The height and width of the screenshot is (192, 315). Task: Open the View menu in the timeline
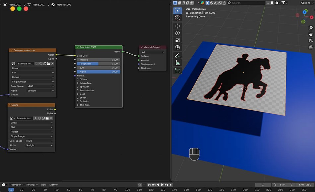43,185
